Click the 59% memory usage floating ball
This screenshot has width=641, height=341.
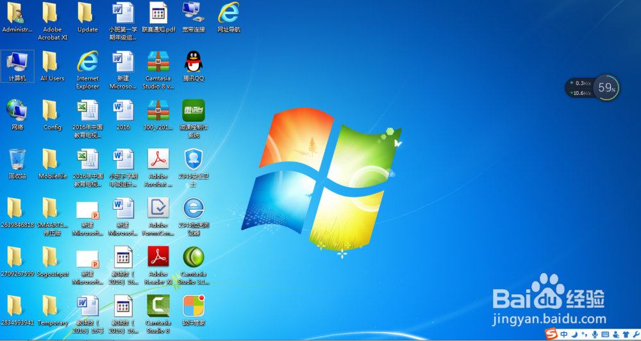[x=606, y=88]
